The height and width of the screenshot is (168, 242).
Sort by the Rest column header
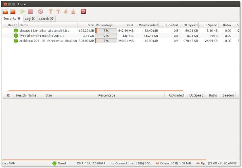click(126, 25)
